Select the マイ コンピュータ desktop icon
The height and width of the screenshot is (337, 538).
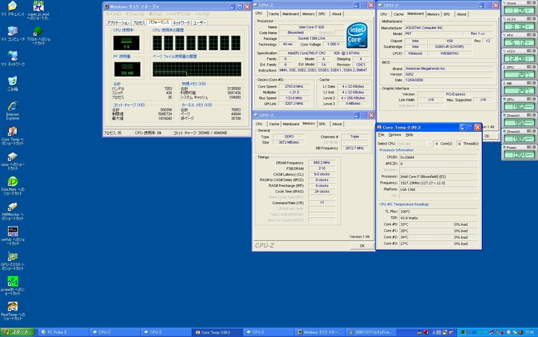(13, 34)
